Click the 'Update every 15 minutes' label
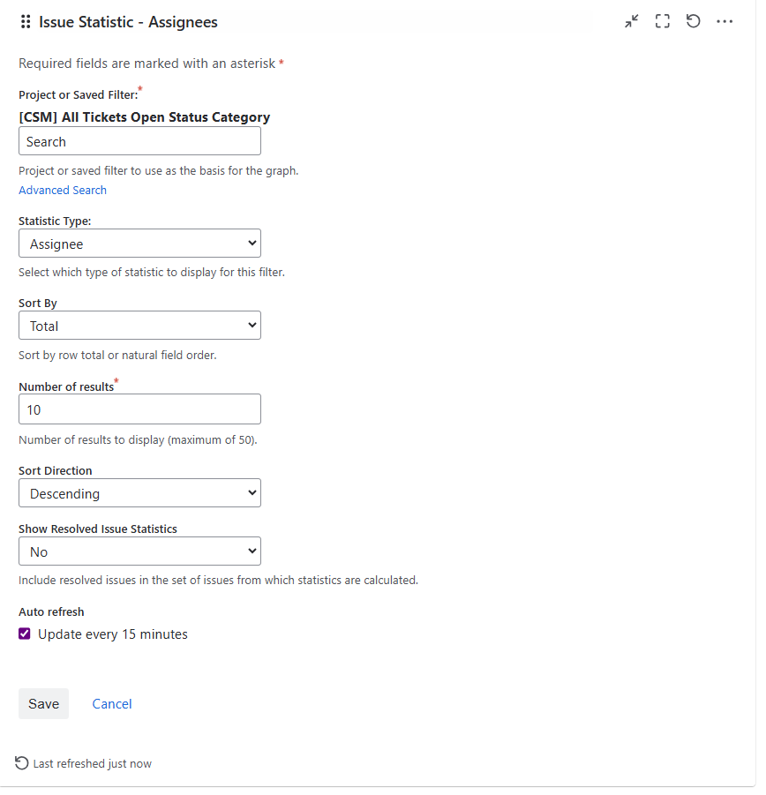Image resolution: width=766 pixels, height=795 pixels. [x=111, y=634]
